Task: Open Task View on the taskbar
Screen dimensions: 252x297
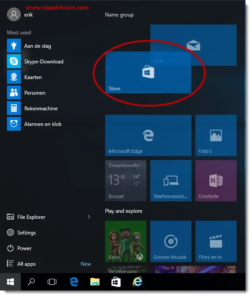Action: click(x=52, y=282)
